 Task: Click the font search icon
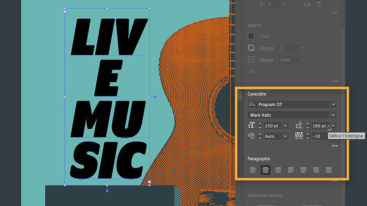tap(252, 104)
